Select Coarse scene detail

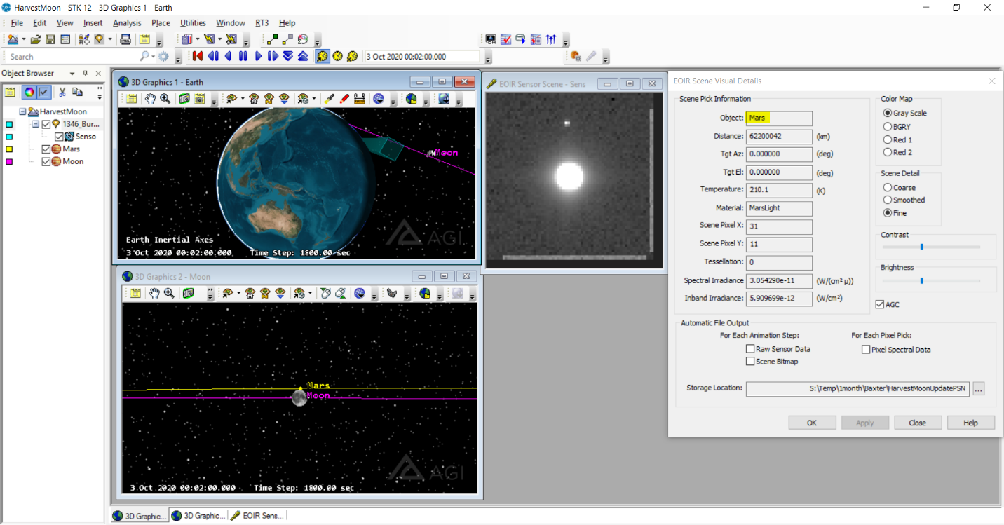coord(888,187)
